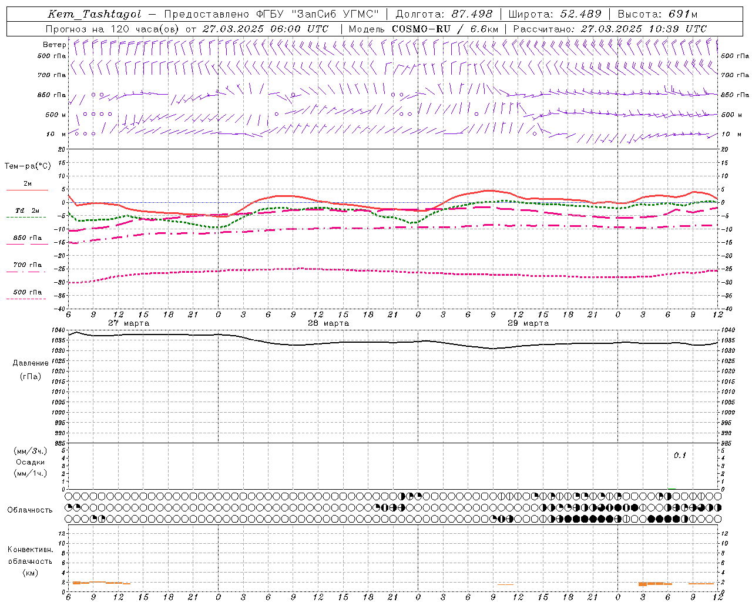
Task: Click the (мм/3ч.) precipitation unit label
Action: tap(31, 451)
